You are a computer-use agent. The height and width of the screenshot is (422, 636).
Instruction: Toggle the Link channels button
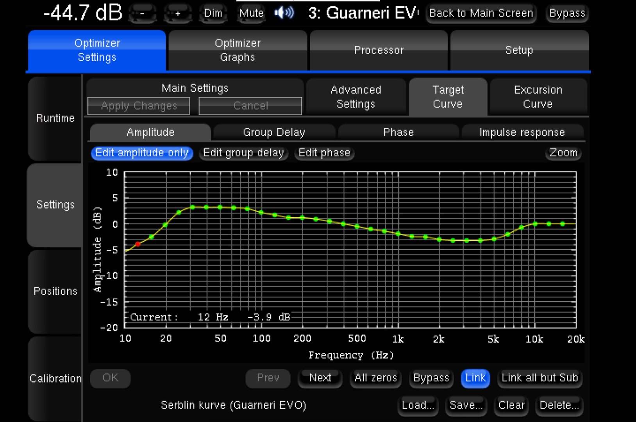475,378
